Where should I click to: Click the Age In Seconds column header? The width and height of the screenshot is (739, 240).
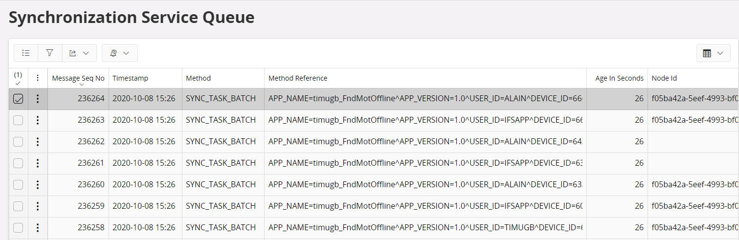[x=619, y=78]
